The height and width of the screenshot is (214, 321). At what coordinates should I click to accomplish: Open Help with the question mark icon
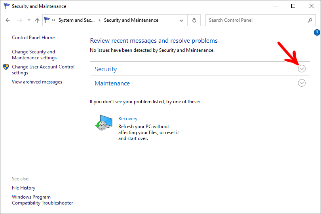tap(317, 32)
